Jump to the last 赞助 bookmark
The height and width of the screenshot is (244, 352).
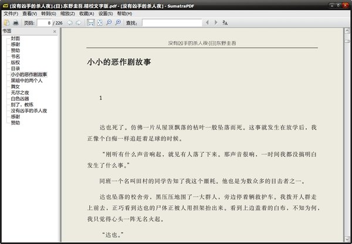[x=15, y=122]
